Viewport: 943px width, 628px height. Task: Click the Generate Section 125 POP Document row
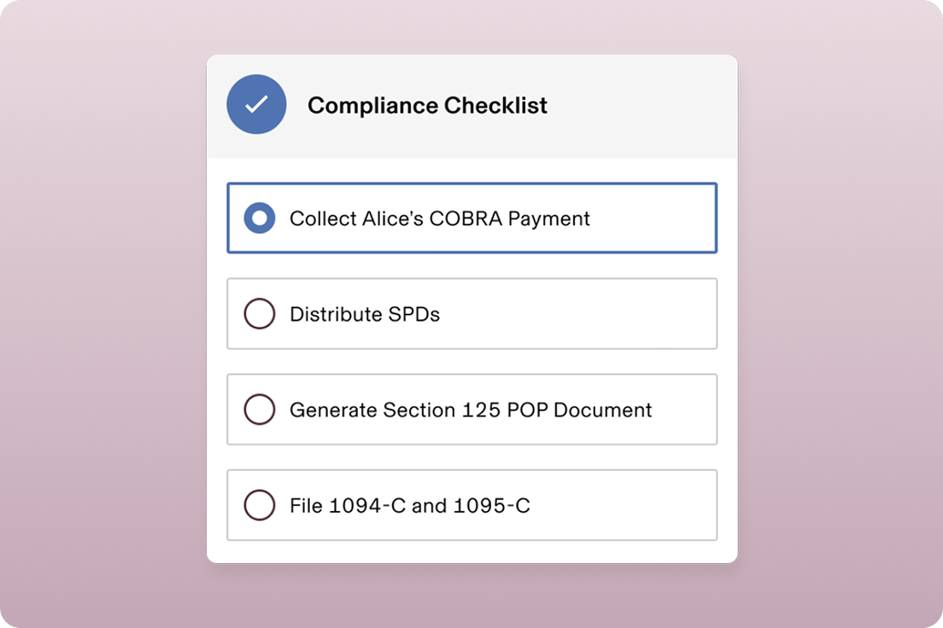[471, 410]
